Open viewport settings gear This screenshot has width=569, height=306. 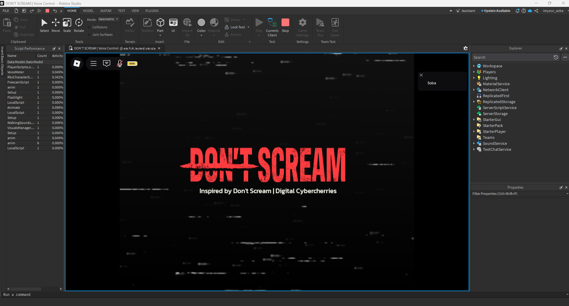[x=466, y=48]
